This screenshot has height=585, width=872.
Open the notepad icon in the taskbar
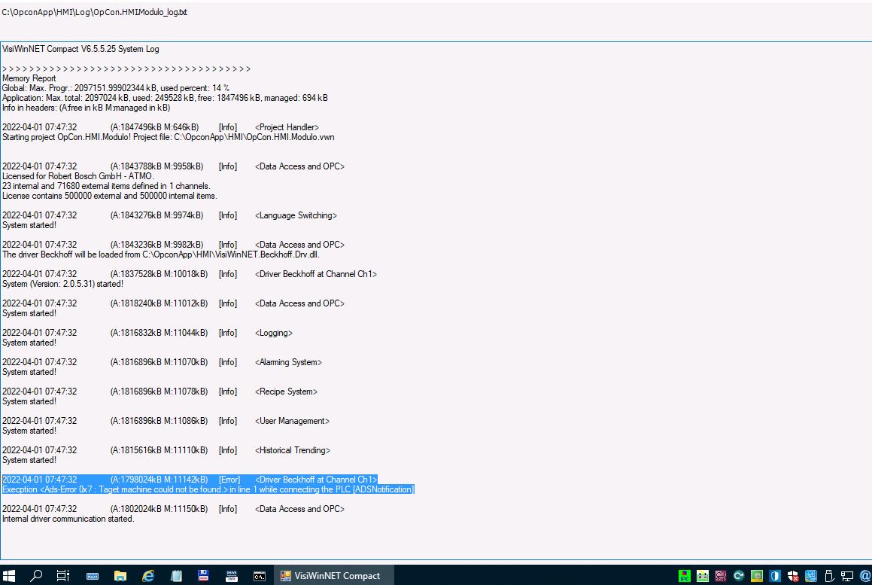pos(176,576)
